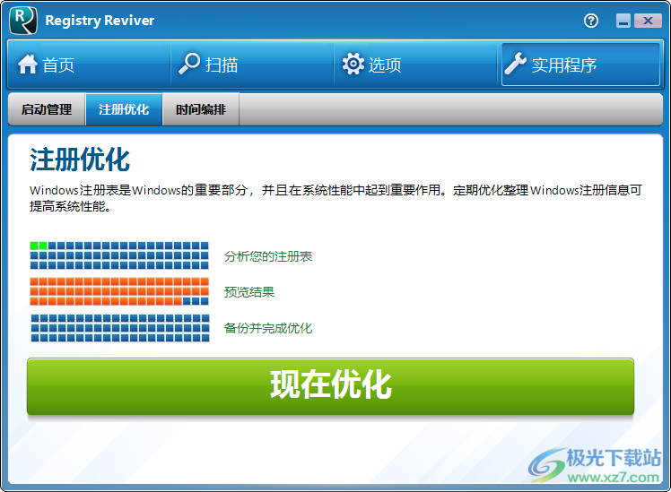Click the orange preview results progress grid
This screenshot has height=492, width=671.
point(119,291)
